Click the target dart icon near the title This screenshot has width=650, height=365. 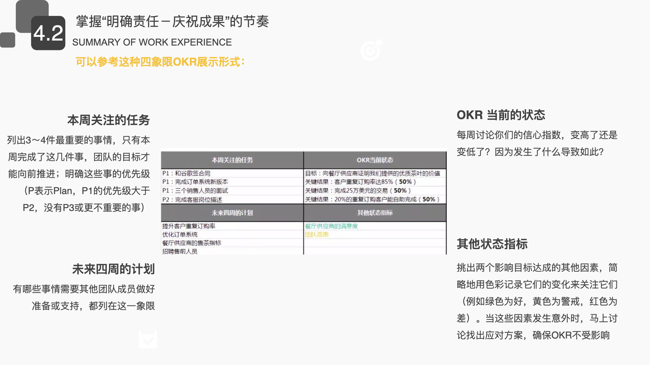tap(371, 50)
